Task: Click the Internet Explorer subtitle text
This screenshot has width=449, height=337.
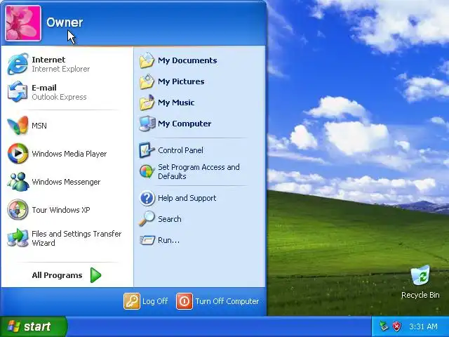Action: click(61, 69)
